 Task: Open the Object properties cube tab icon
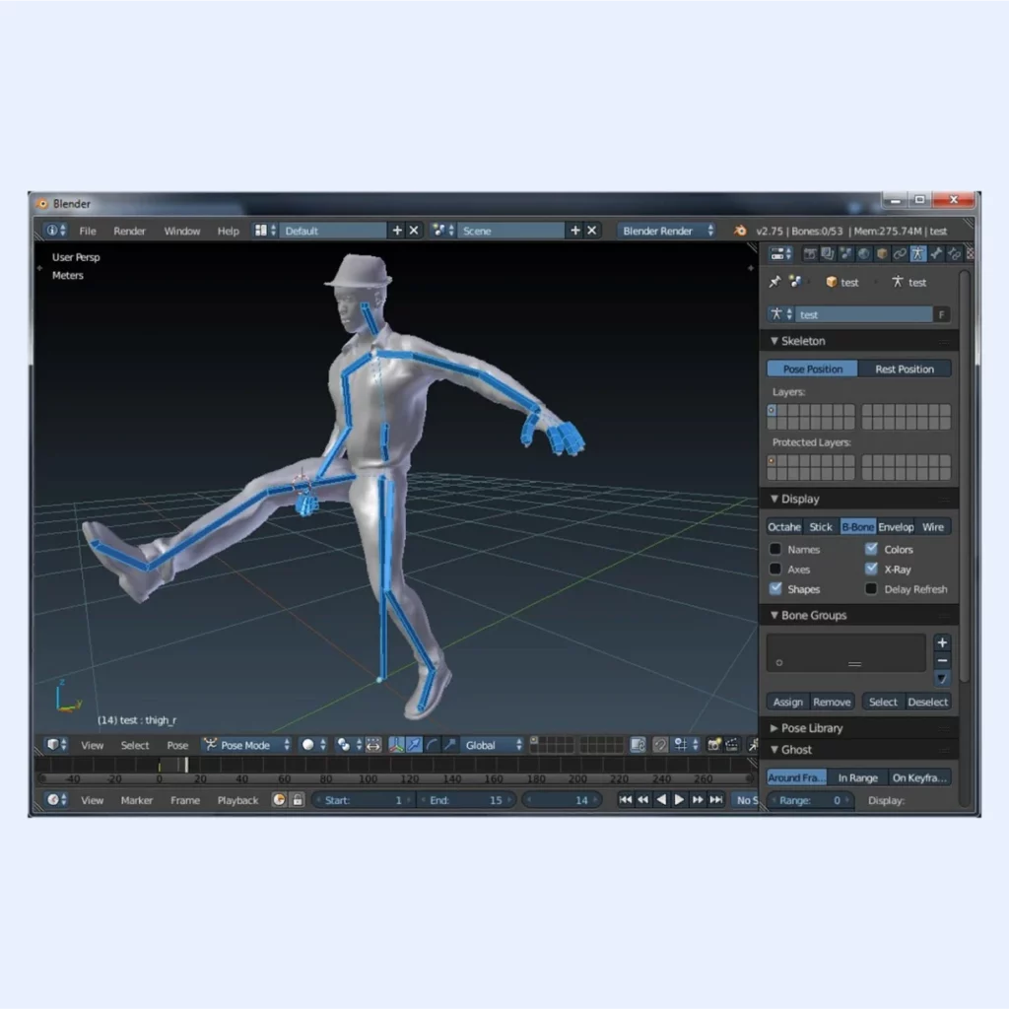point(882,254)
